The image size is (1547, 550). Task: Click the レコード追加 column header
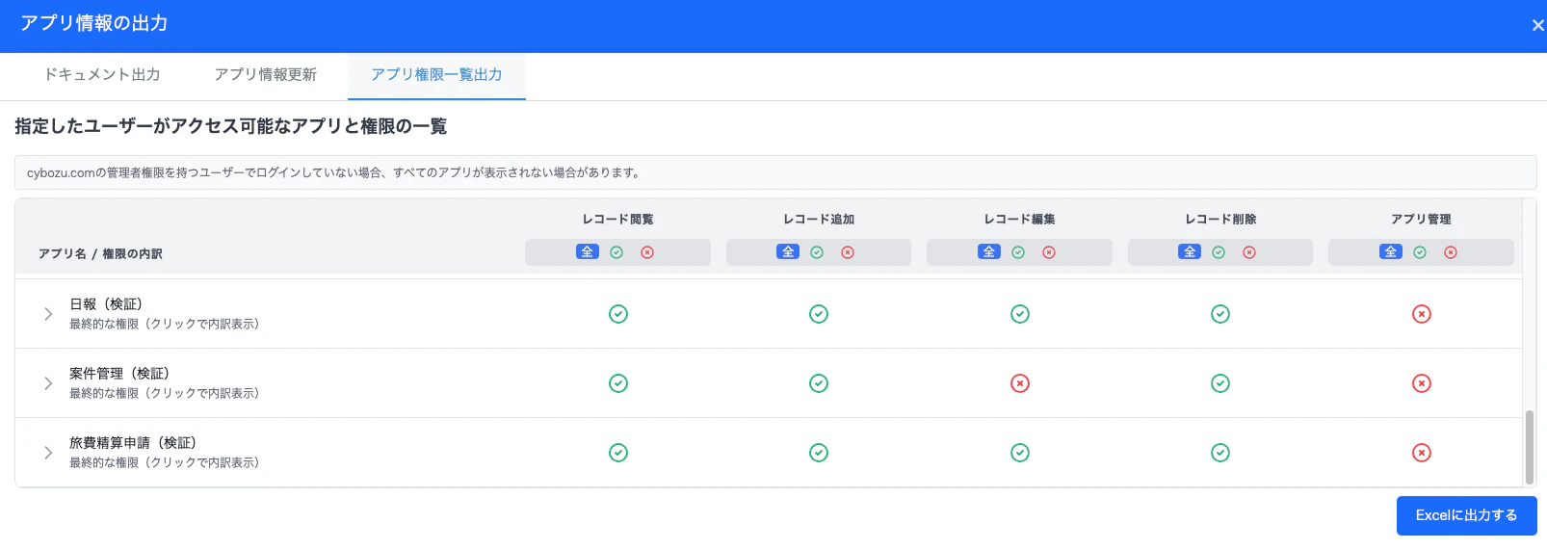[x=819, y=220]
